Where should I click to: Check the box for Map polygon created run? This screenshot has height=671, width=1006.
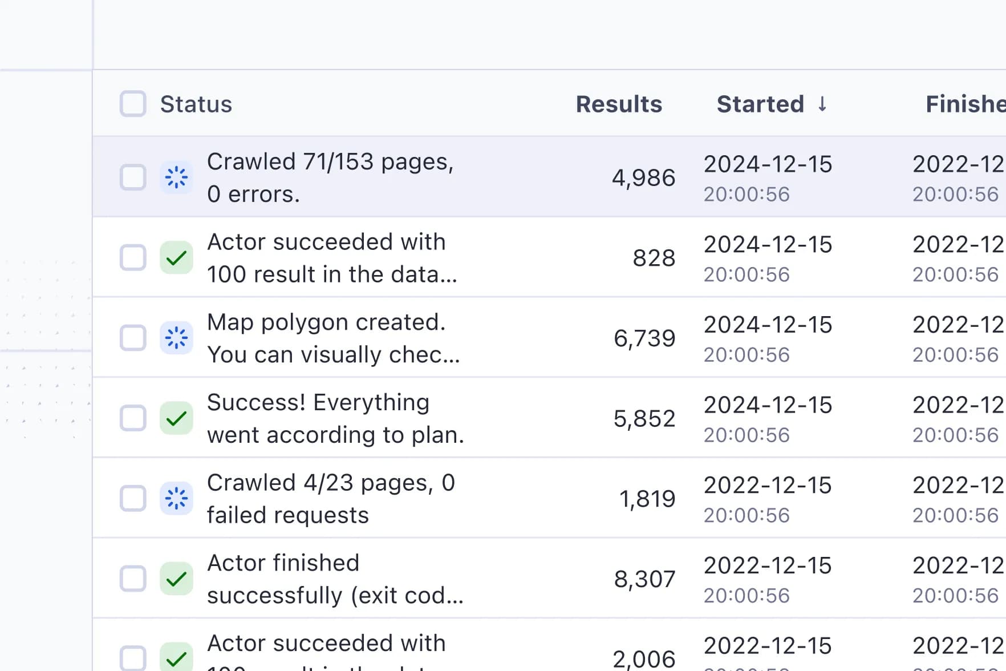[x=133, y=338]
